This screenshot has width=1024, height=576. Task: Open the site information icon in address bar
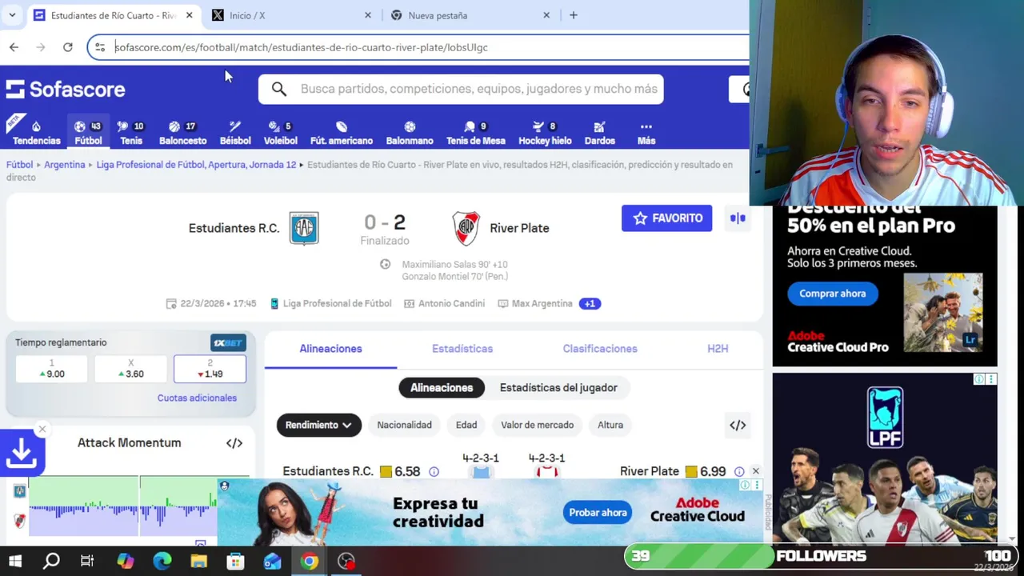click(100, 47)
